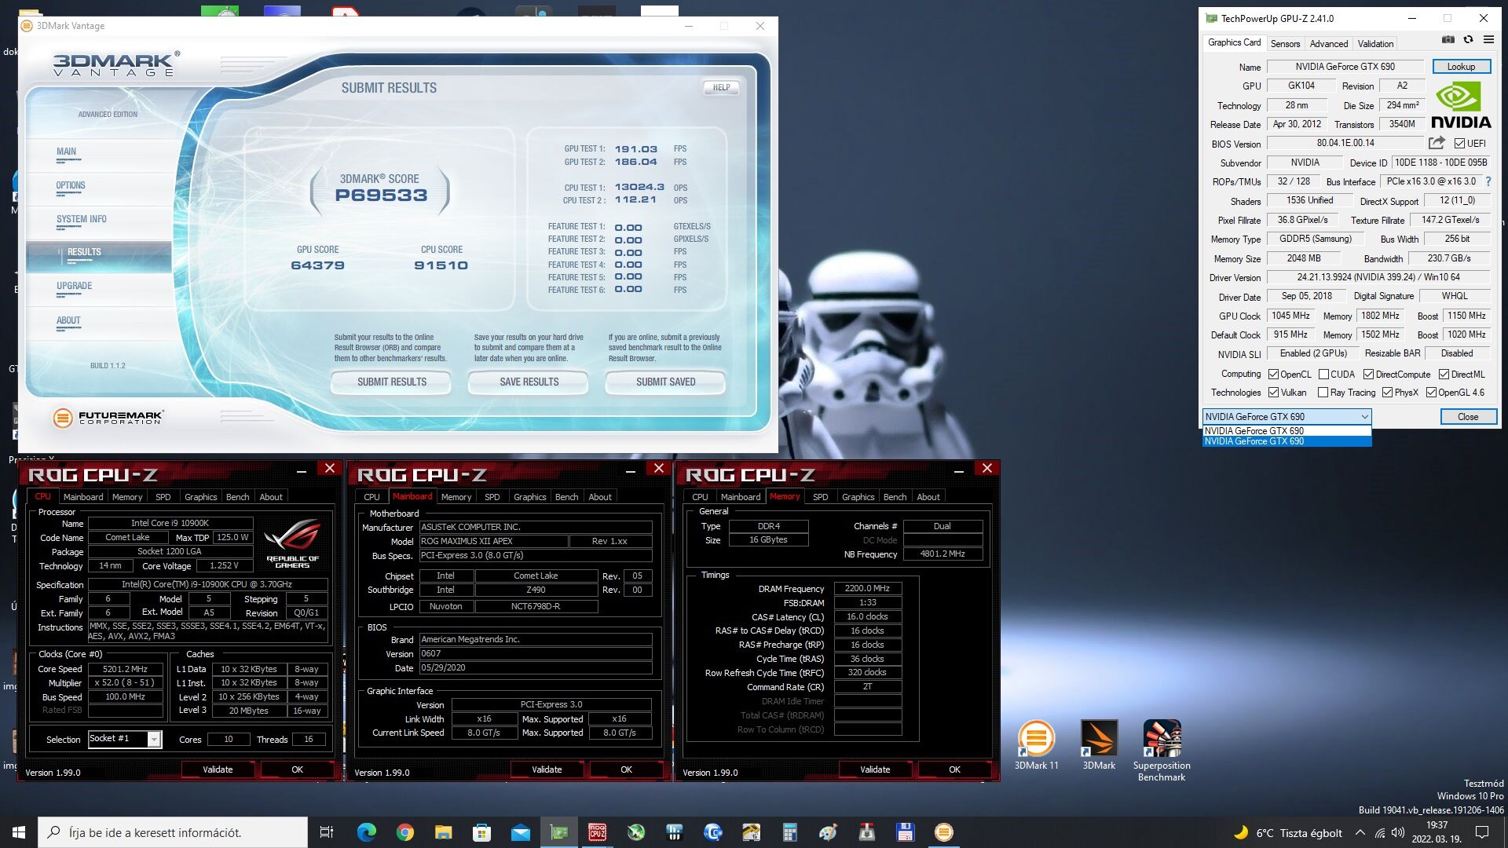Open OPTIONS in 3DMark Vantage sidebar
This screenshot has height=848, width=1508.
[71, 186]
